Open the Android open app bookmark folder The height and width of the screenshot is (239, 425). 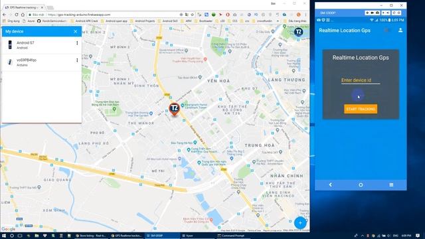(x=114, y=21)
